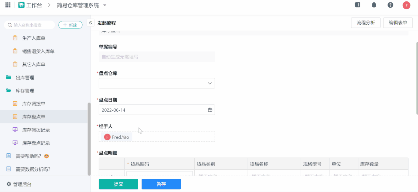Screen dimensions: 418x192
Task: Click the 其它入库单 form icon
Action: pyautogui.click(x=15, y=64)
